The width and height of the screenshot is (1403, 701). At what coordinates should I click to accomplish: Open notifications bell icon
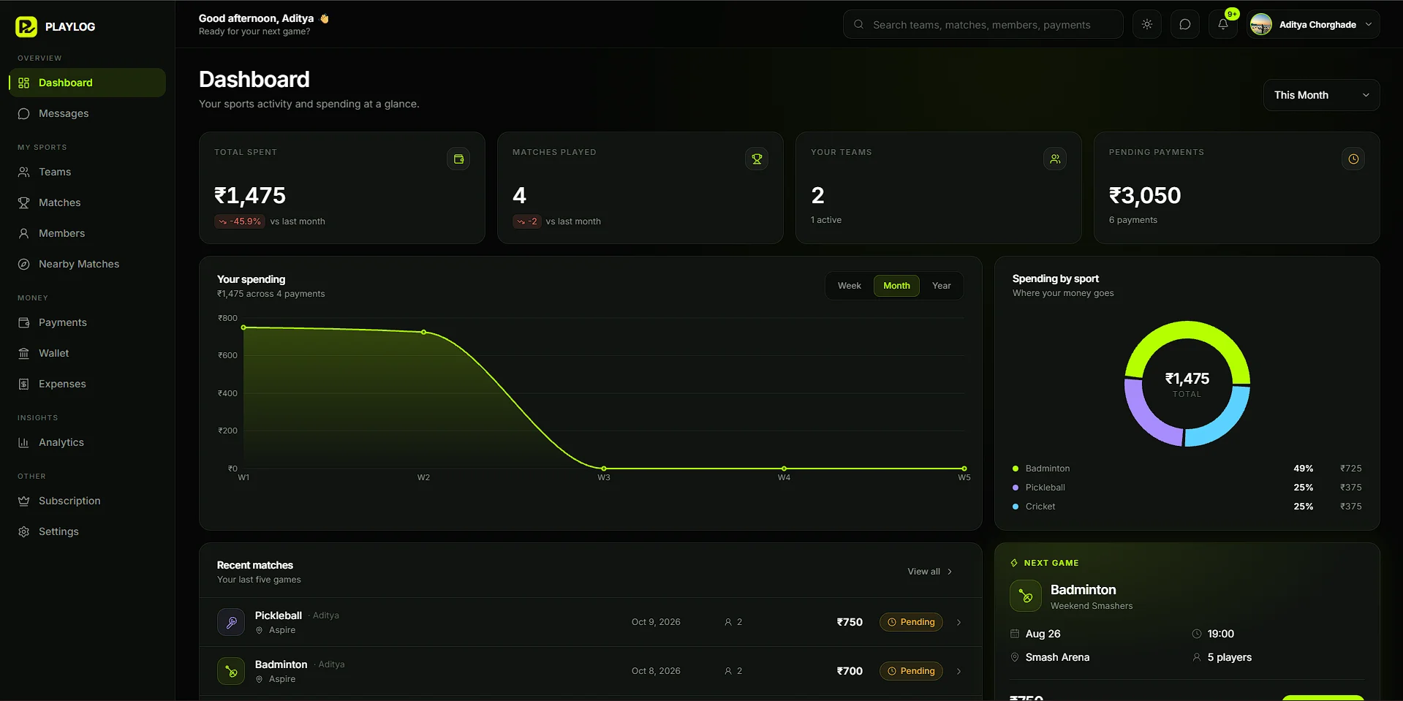click(1223, 24)
